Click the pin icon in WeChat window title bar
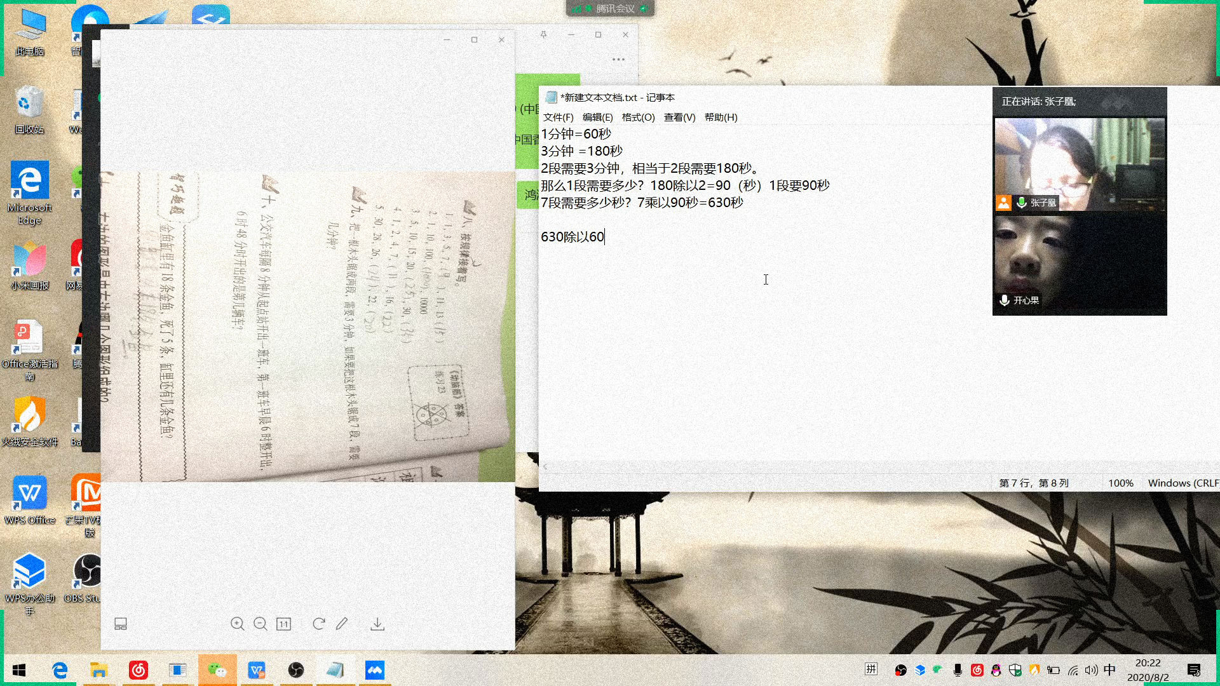 coord(543,34)
